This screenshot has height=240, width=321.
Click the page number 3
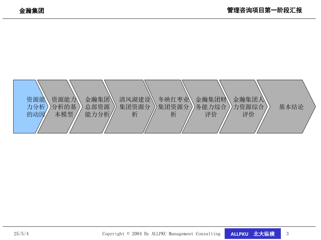click(288, 234)
